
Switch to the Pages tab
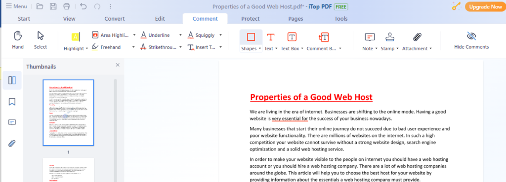click(295, 19)
